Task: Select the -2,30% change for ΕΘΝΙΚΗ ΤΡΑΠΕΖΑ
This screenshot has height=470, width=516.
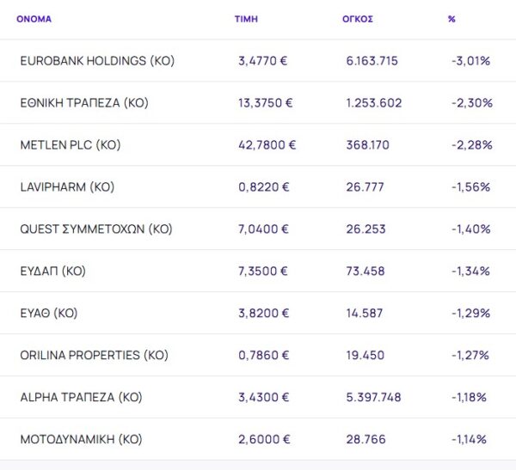Action: pos(471,103)
